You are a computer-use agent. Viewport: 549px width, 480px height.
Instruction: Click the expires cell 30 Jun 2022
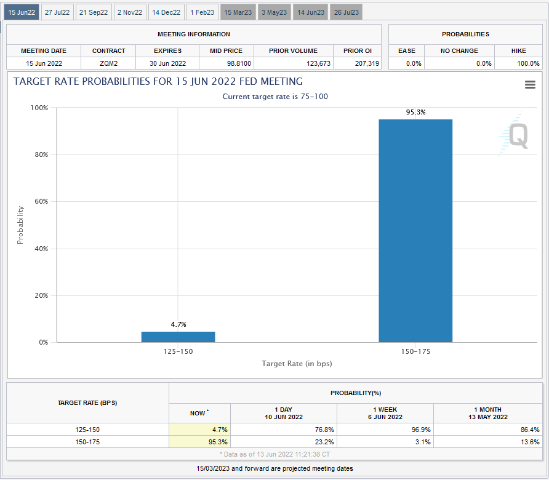pyautogui.click(x=167, y=63)
